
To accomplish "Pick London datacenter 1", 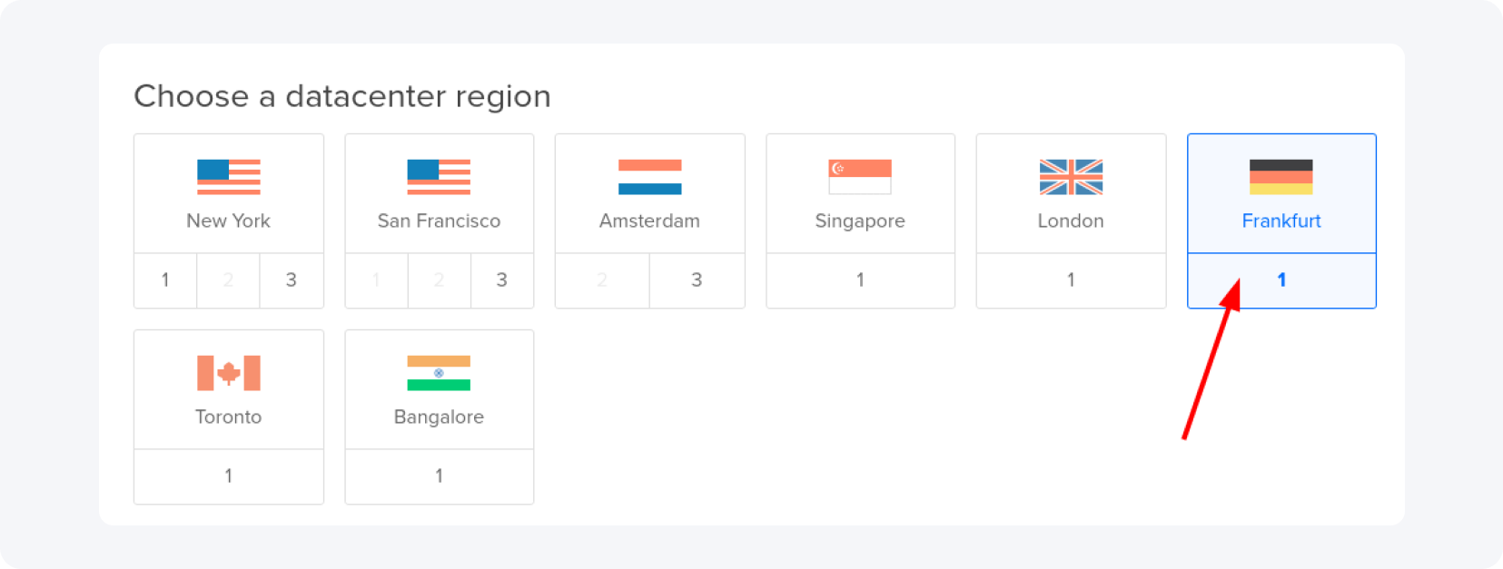I will (x=1071, y=280).
